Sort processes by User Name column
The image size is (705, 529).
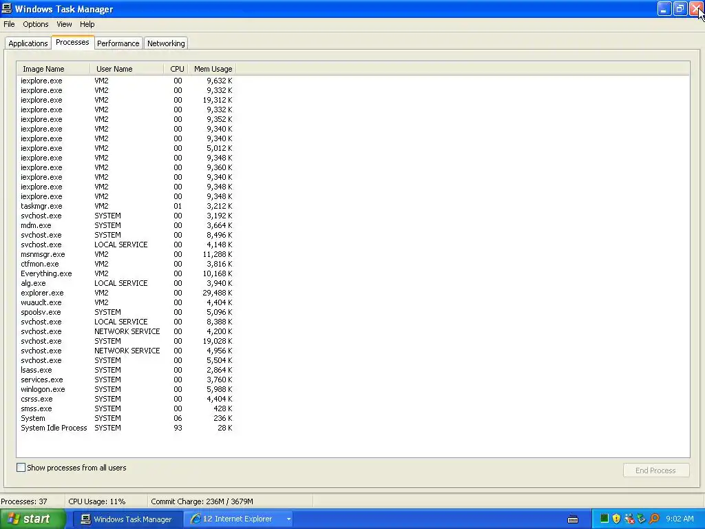tap(127, 69)
